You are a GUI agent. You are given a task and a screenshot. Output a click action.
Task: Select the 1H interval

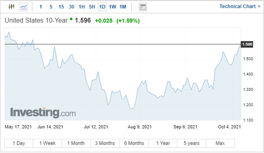coord(82,7)
